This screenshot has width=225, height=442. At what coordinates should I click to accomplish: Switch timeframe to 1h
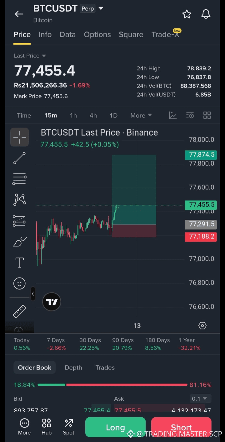click(73, 116)
